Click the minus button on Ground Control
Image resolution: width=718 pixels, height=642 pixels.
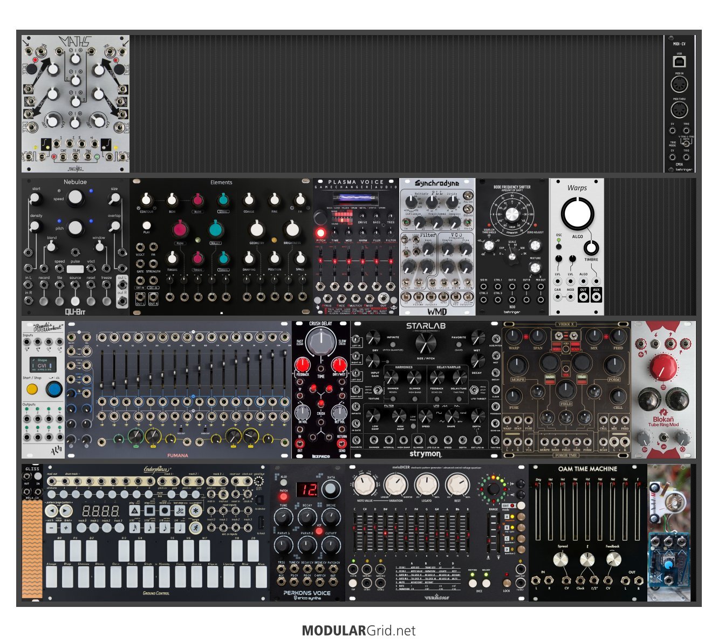(x=51, y=528)
